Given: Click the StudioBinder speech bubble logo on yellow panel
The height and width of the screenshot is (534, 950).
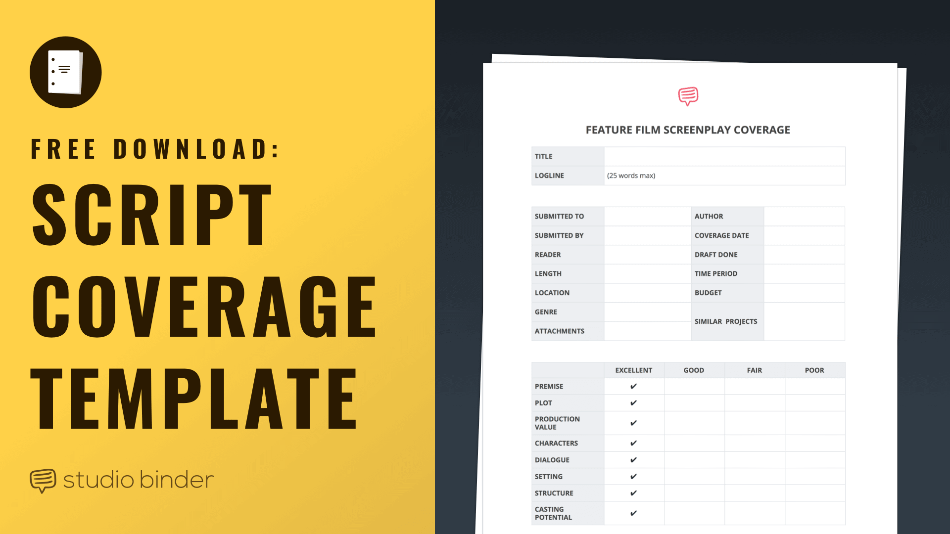Looking at the screenshot, I should click(43, 481).
